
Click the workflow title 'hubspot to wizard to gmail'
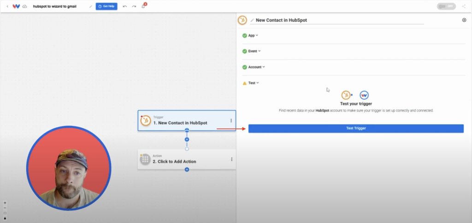tap(55, 6)
